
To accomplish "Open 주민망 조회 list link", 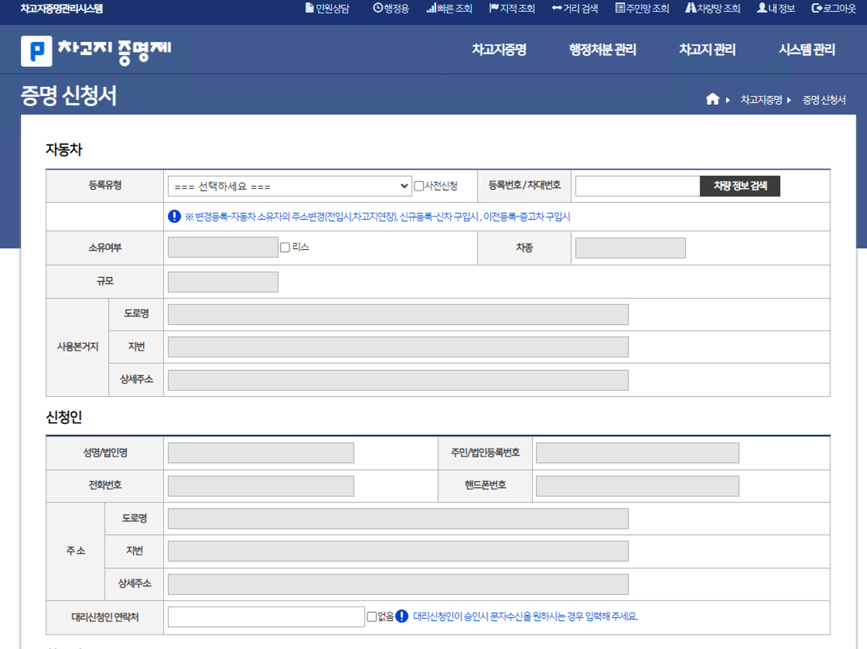I will [642, 8].
